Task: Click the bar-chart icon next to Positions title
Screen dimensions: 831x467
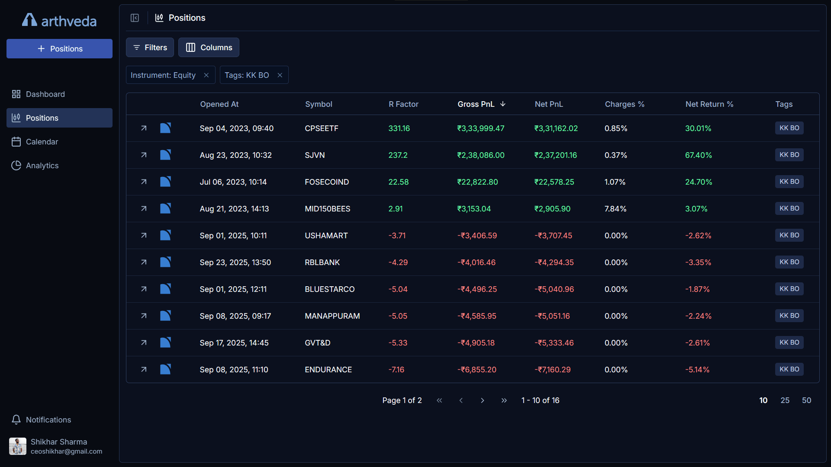Action: (159, 18)
